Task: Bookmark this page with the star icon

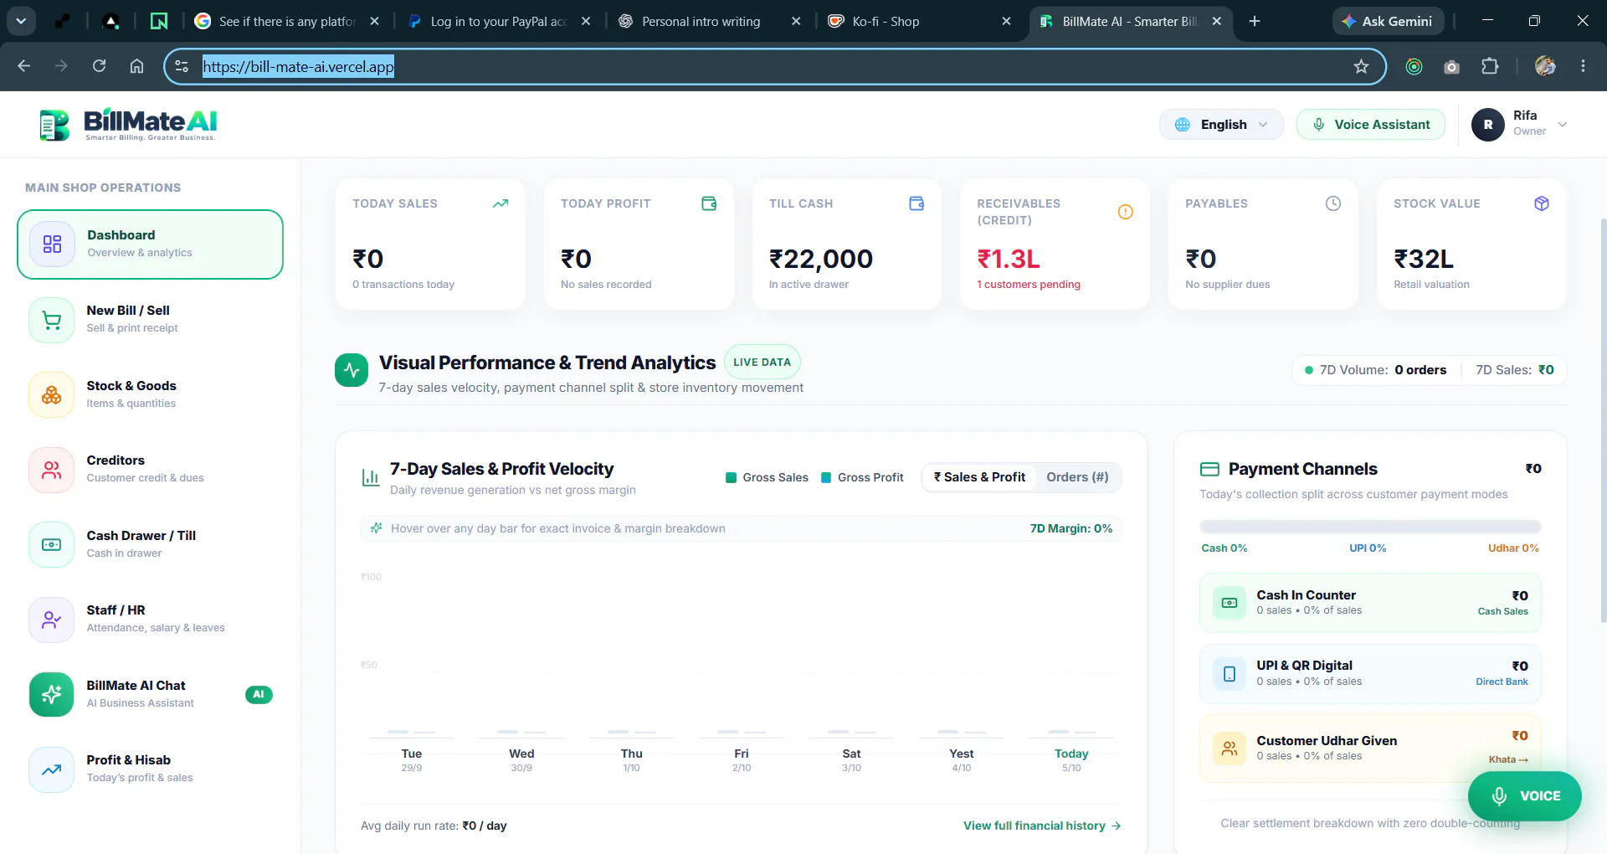Action: coord(1361,66)
